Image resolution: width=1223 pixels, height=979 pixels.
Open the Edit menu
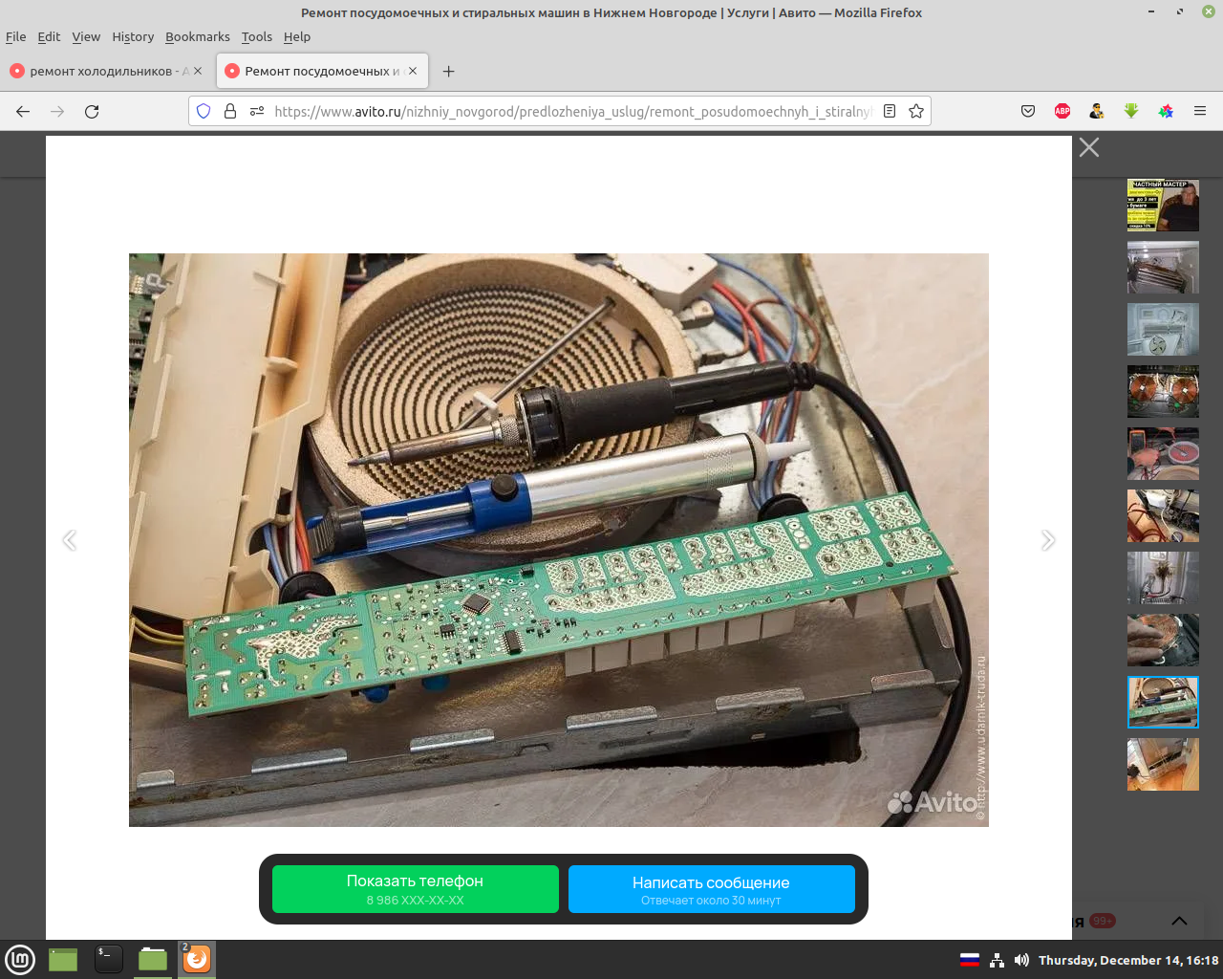pyautogui.click(x=49, y=36)
